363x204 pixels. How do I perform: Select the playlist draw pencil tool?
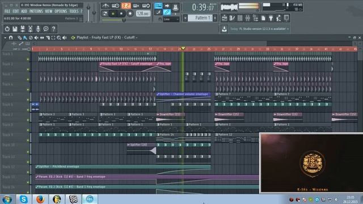click(x=19, y=37)
